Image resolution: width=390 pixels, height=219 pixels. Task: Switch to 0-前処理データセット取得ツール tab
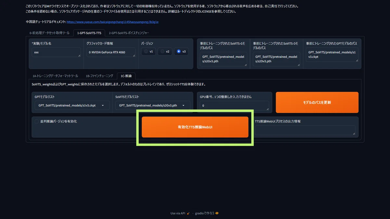pos(49,33)
